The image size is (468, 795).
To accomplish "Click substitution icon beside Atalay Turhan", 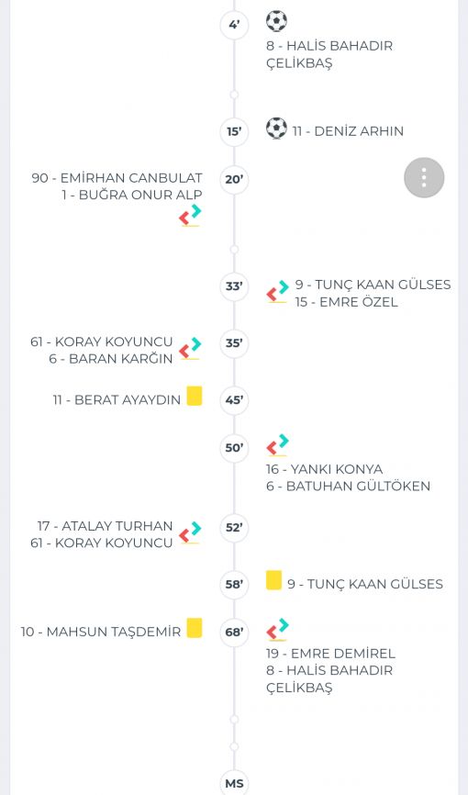I will click(190, 532).
